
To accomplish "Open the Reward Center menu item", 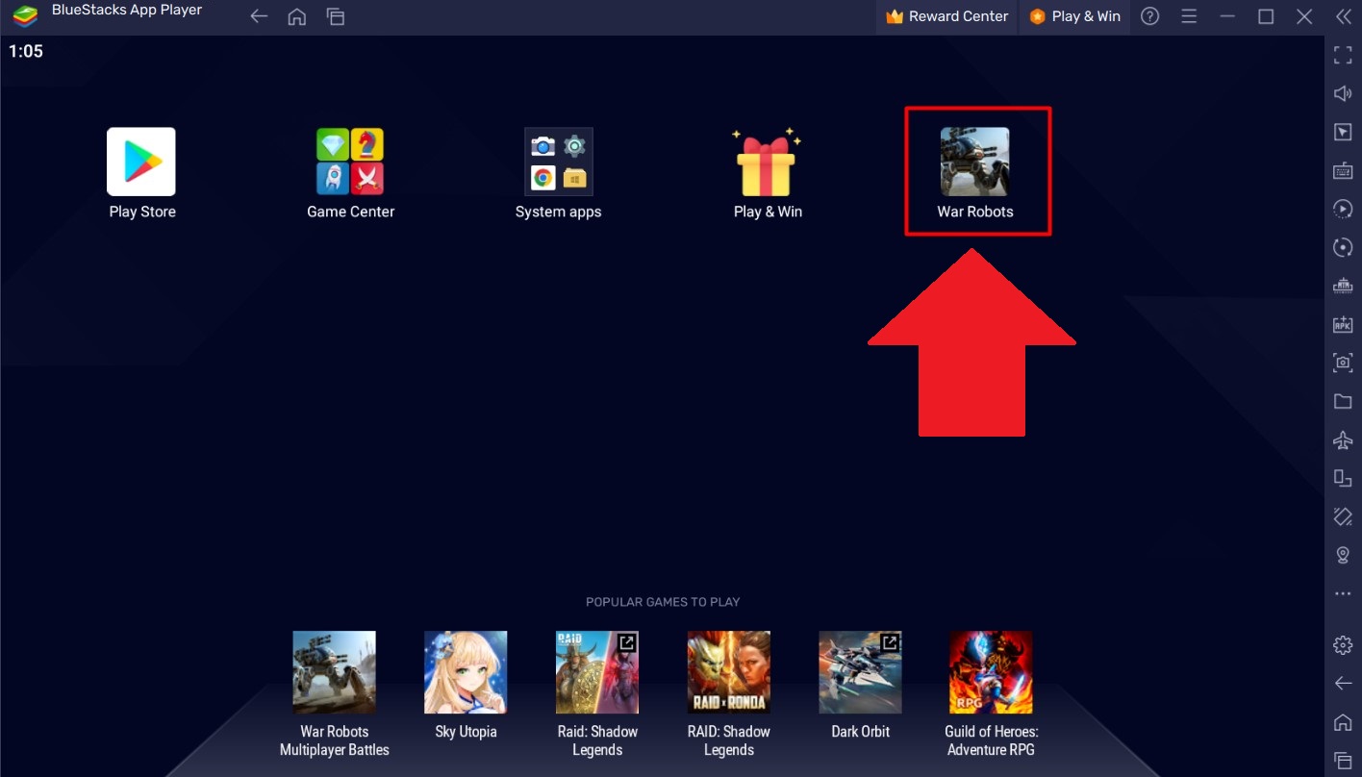I will [946, 16].
